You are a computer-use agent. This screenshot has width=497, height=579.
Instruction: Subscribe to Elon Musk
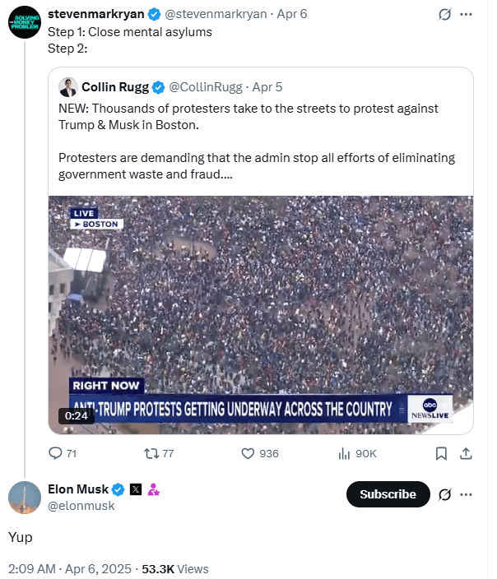[388, 494]
